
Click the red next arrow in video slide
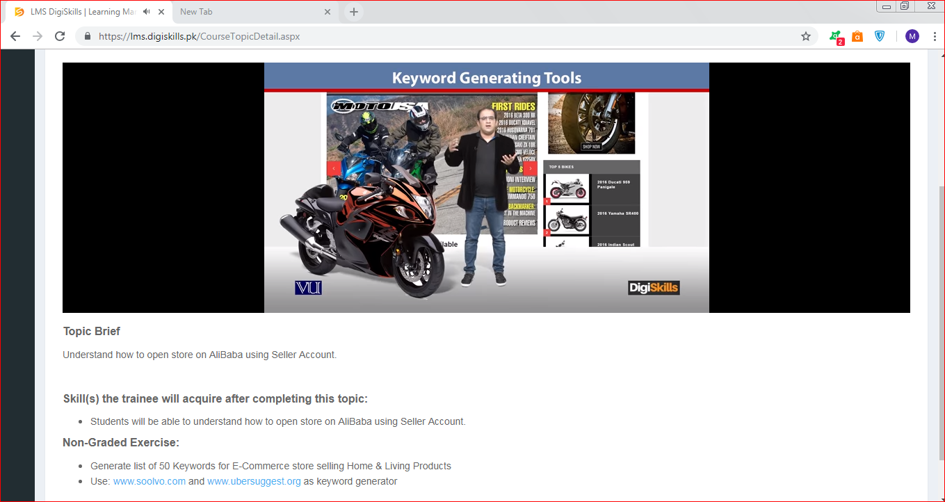coord(531,168)
